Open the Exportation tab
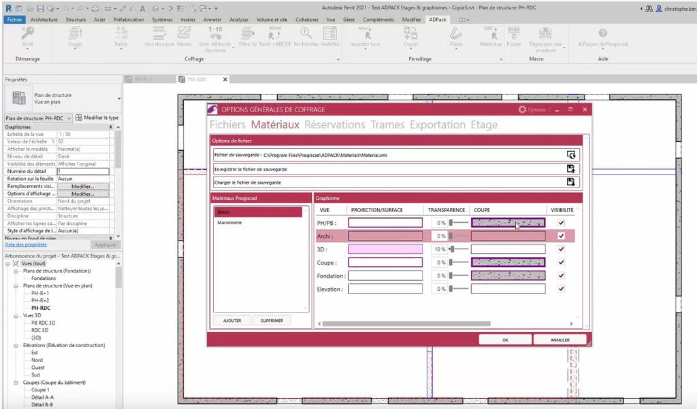The height and width of the screenshot is (409, 697). pos(438,125)
